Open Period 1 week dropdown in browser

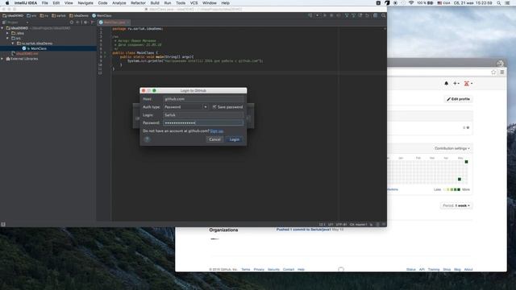tap(456, 205)
